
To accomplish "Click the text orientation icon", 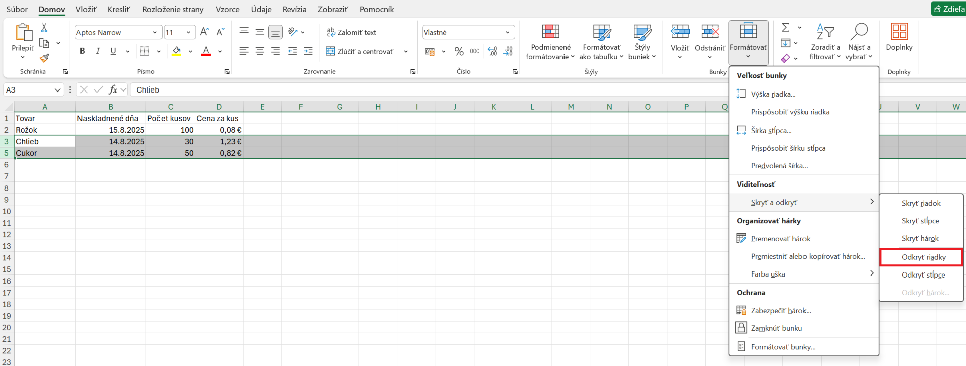I will 293,32.
